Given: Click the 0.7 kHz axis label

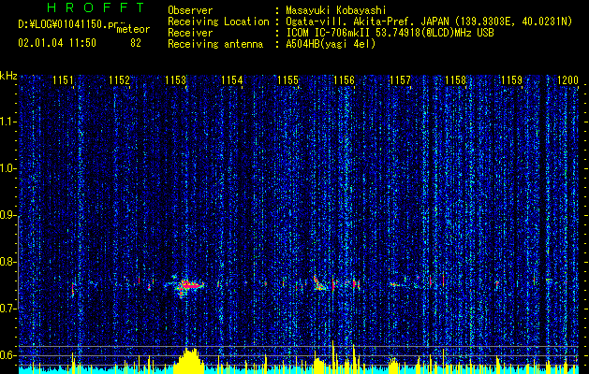Looking at the screenshot, I should pyautogui.click(x=7, y=309).
